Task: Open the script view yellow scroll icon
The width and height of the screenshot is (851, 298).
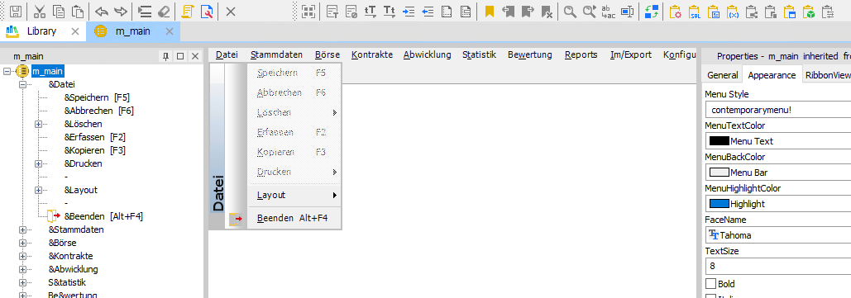Action: click(187, 12)
